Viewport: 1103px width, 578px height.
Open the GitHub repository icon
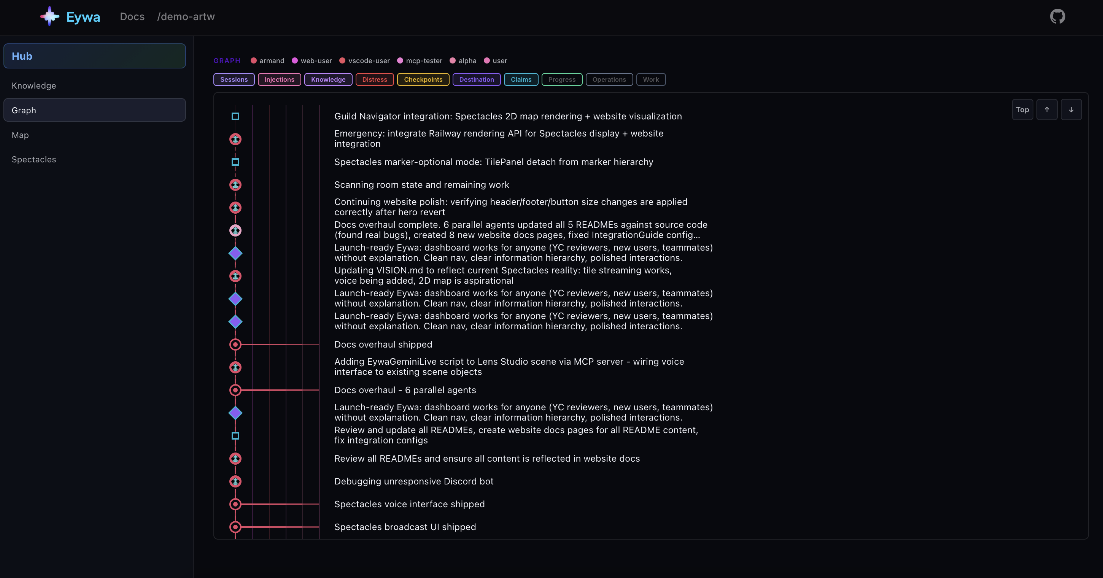tap(1057, 17)
